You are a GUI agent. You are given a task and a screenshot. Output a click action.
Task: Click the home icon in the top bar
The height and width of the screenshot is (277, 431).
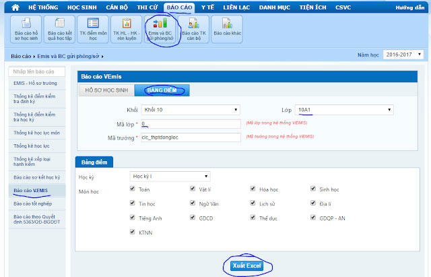click(x=8, y=6)
